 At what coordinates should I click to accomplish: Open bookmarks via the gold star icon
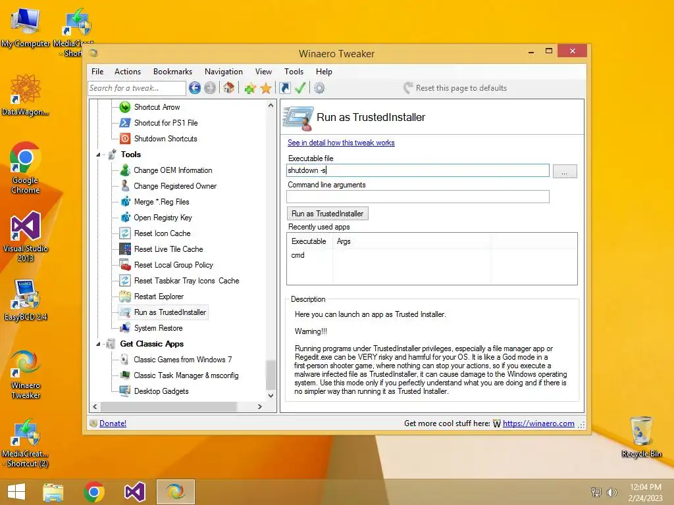click(266, 88)
